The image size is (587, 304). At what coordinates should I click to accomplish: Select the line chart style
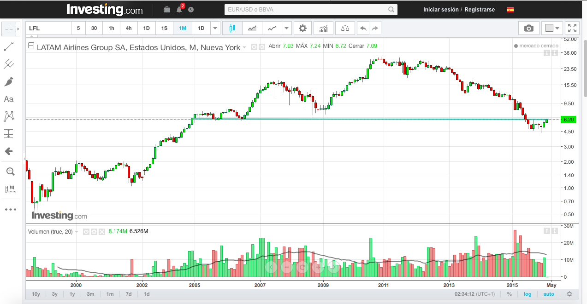coord(272,28)
